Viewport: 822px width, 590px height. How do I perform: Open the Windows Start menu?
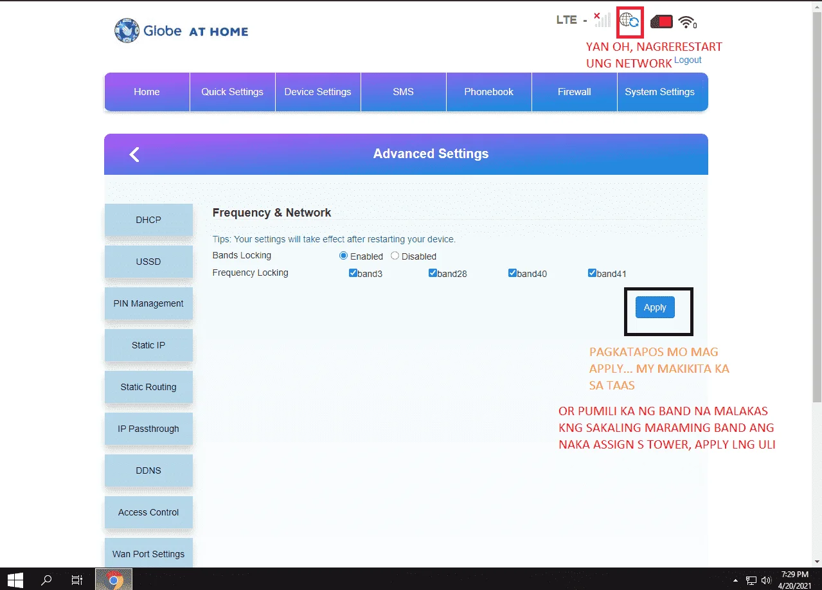tap(15, 579)
